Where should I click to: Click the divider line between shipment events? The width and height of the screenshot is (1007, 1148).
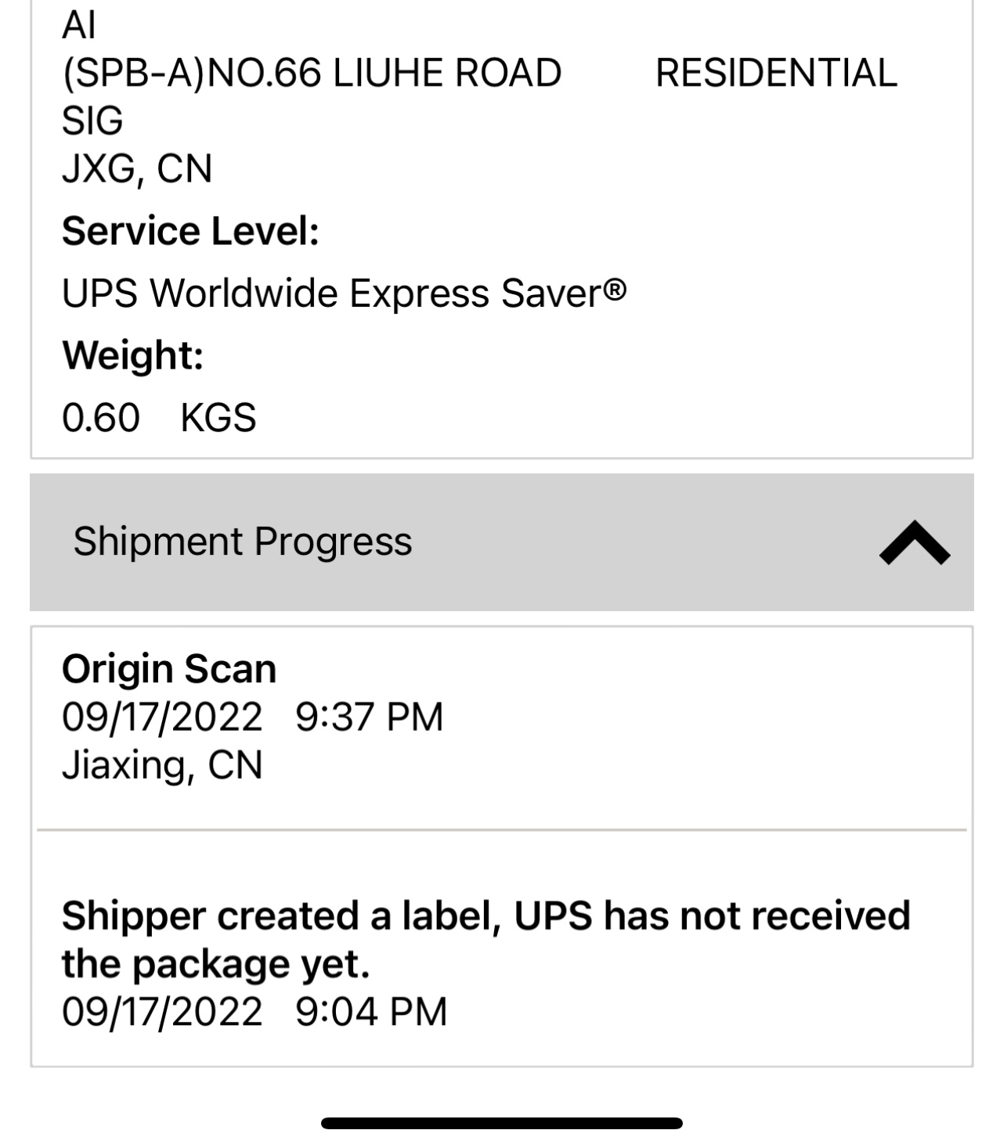pos(501,829)
